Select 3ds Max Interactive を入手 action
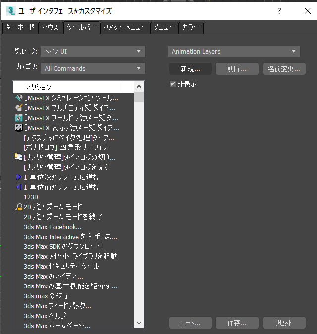The image size is (317, 334). point(71,237)
